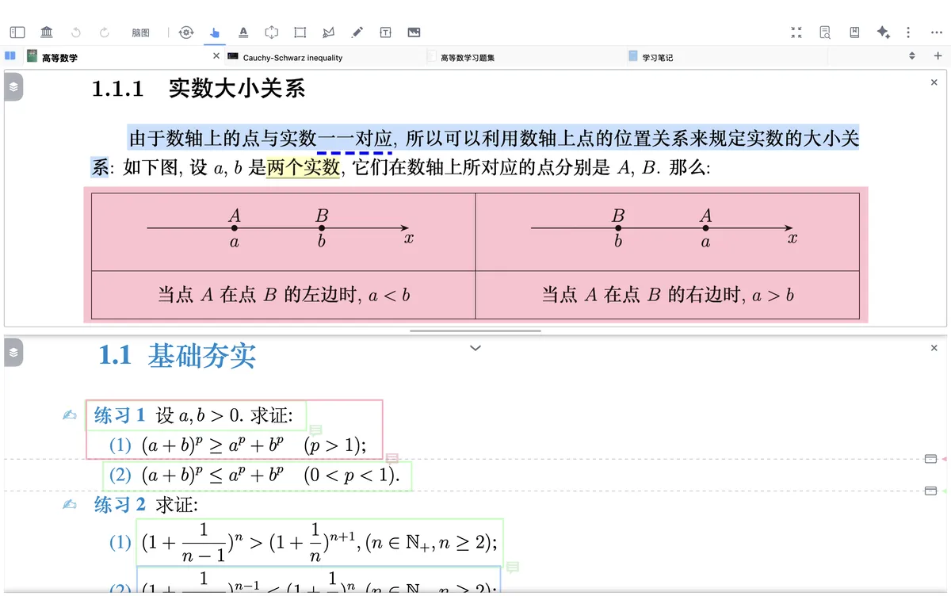This screenshot has width=951, height=596.
Task: Click the yellow highlighted 两个实数
Action: point(304,167)
